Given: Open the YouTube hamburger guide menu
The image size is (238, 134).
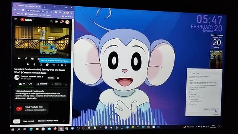Looking at the screenshot, I should [16, 19].
